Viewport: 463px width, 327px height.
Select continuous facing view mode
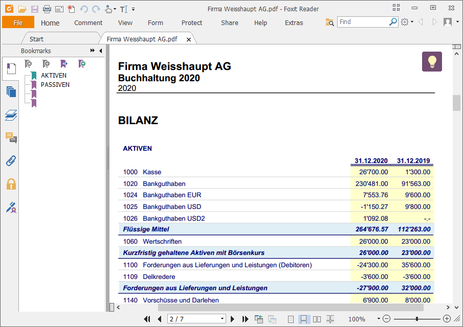[330, 319]
